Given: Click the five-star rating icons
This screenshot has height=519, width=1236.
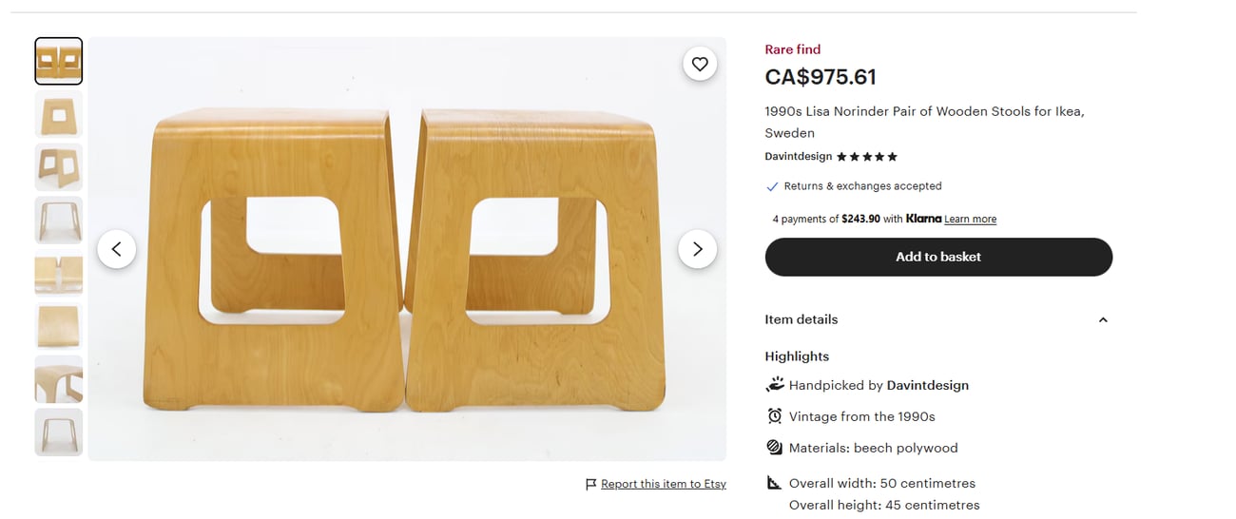Looking at the screenshot, I should pyautogui.click(x=866, y=157).
